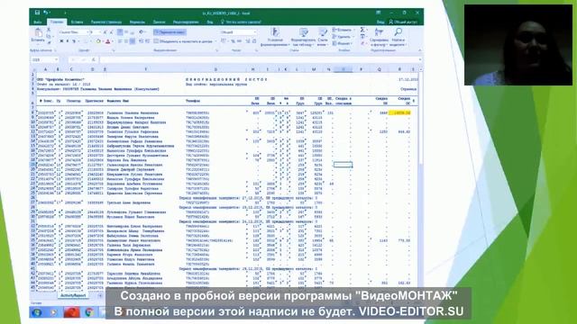
Task: Toggle top vertical alignment
Action: pyautogui.click(x=120, y=32)
